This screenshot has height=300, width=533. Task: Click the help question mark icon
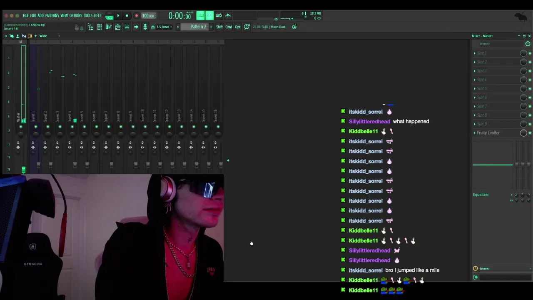(x=247, y=27)
